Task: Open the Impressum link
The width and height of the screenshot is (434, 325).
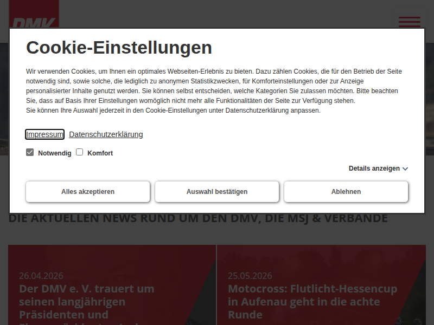Action: (44, 134)
